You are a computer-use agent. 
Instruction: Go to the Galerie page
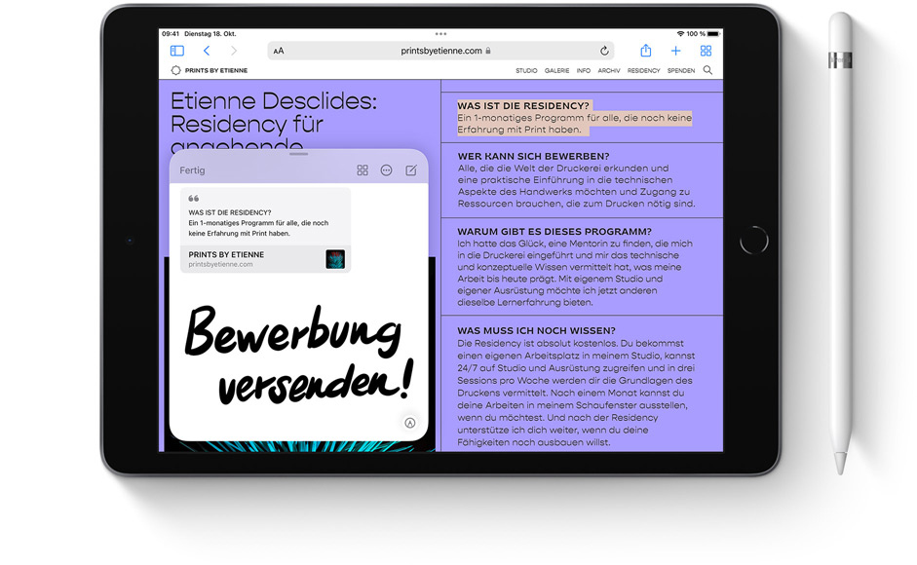click(x=556, y=71)
